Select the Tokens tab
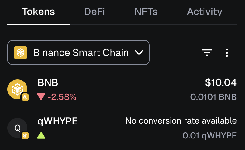Image resolution: width=245 pixels, height=150 pixels. click(x=38, y=12)
